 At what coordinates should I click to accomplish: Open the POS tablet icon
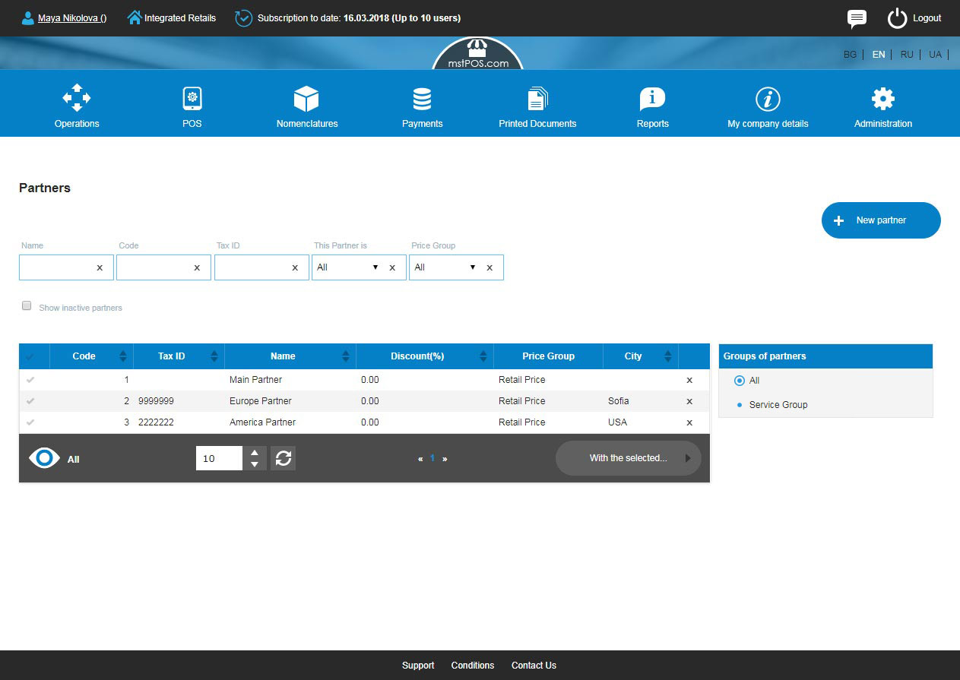(x=192, y=99)
